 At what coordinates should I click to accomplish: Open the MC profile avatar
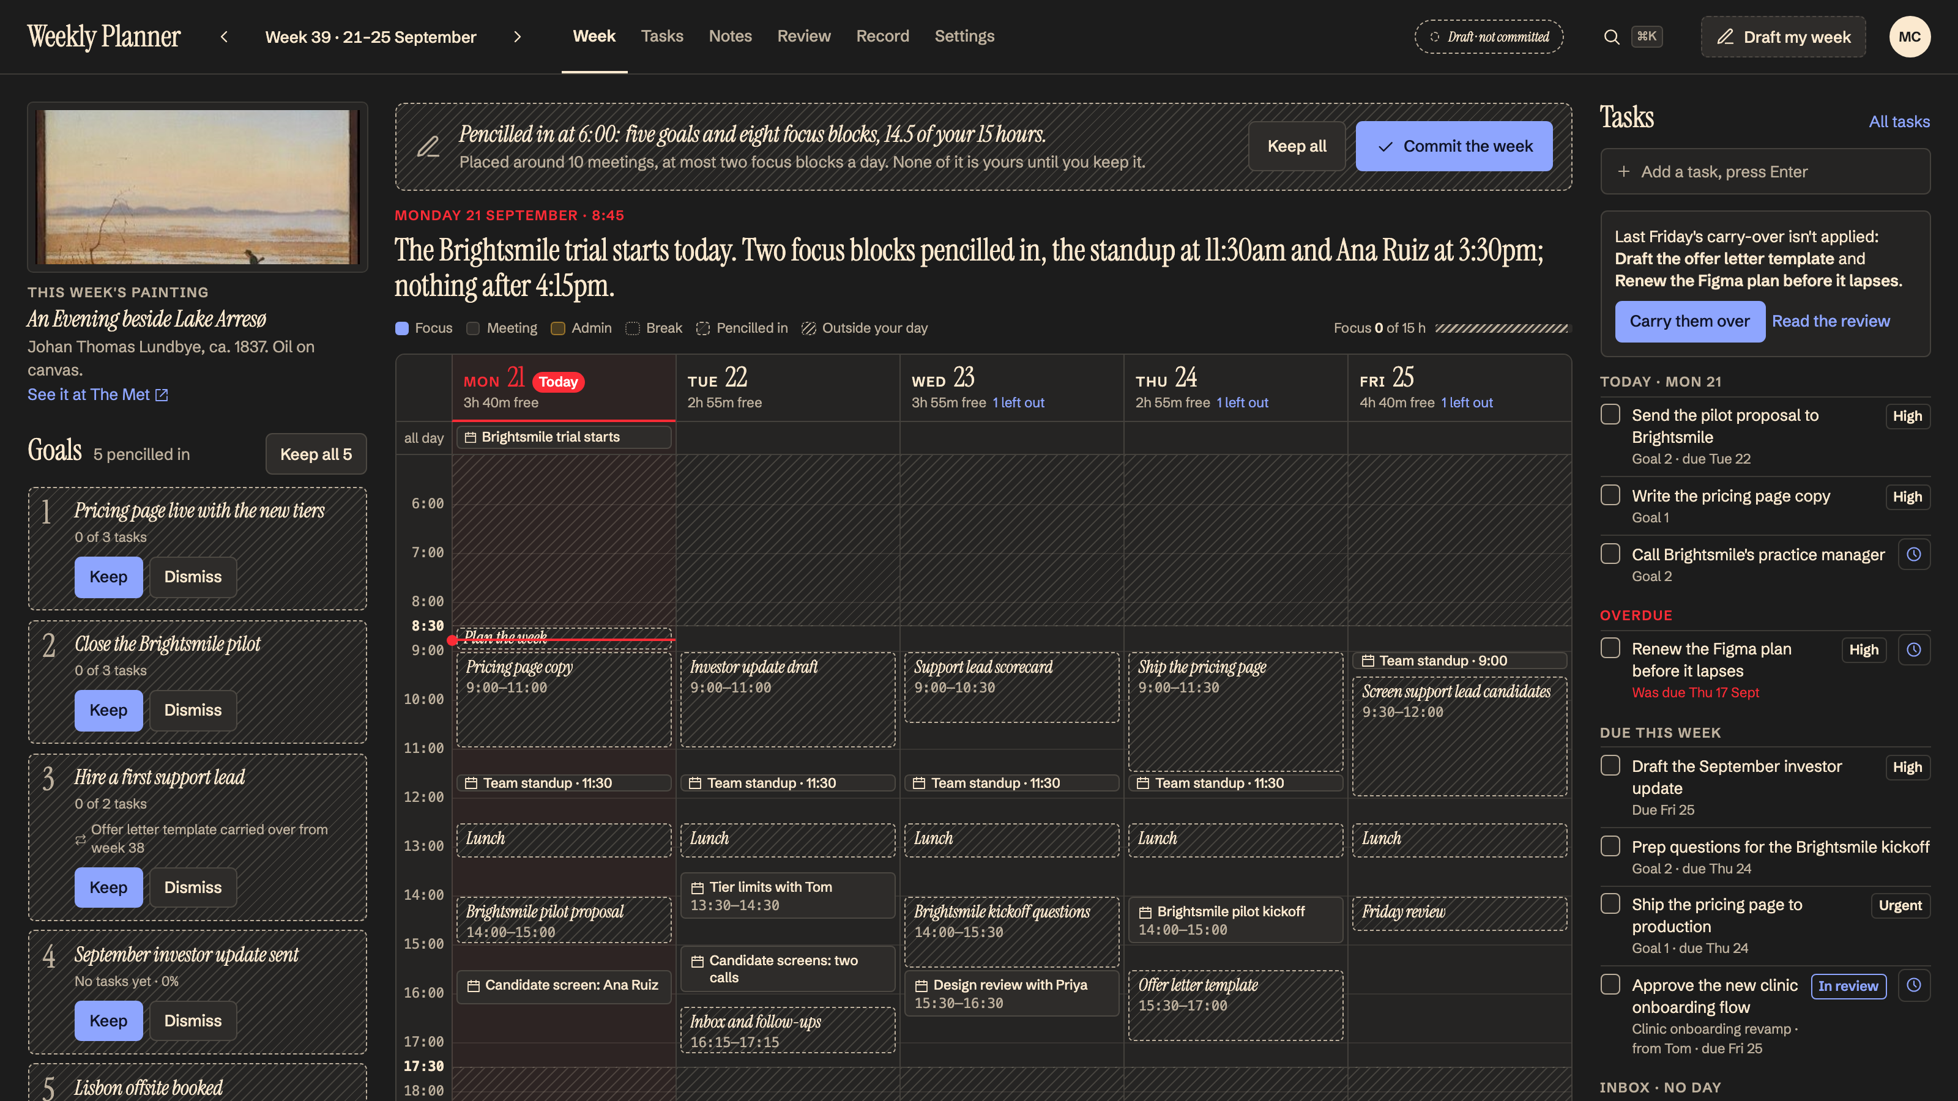1909,37
